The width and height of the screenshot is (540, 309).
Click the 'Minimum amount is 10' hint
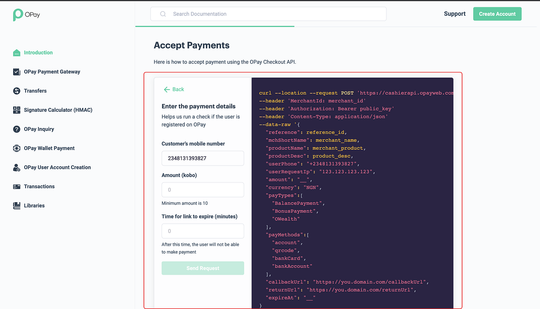click(x=185, y=203)
